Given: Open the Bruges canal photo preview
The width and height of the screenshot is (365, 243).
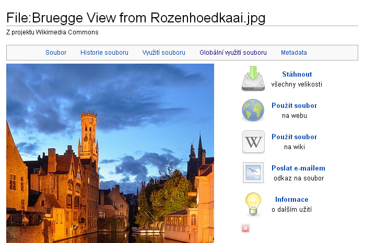Looking at the screenshot, I should tap(110, 153).
